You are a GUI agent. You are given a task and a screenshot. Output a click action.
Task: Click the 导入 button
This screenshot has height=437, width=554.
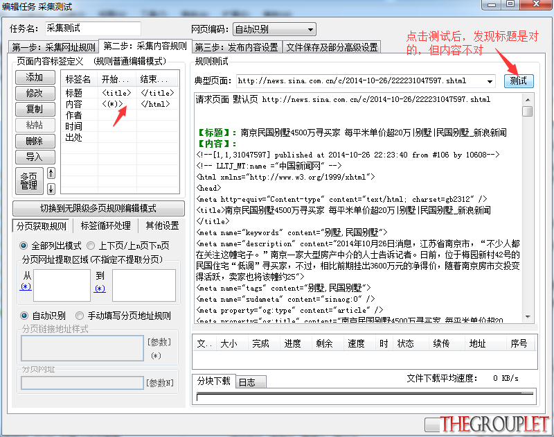coord(35,157)
